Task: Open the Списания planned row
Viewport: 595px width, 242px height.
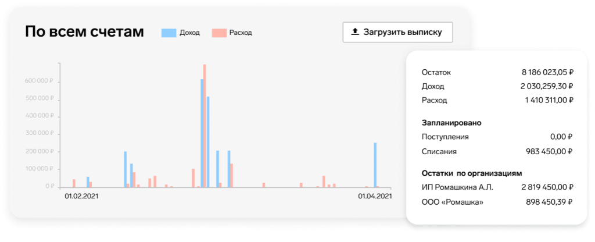Action: pyautogui.click(x=439, y=151)
